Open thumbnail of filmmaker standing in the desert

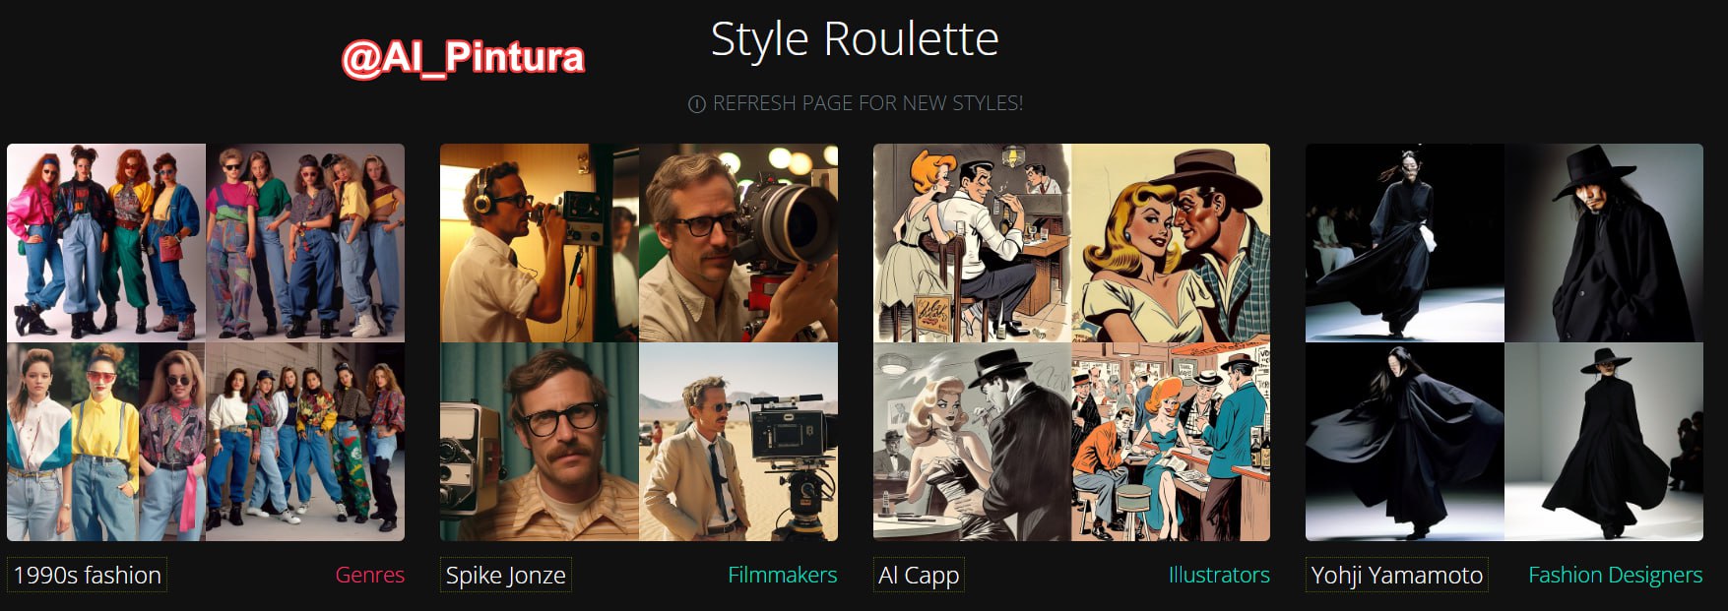[x=738, y=442]
